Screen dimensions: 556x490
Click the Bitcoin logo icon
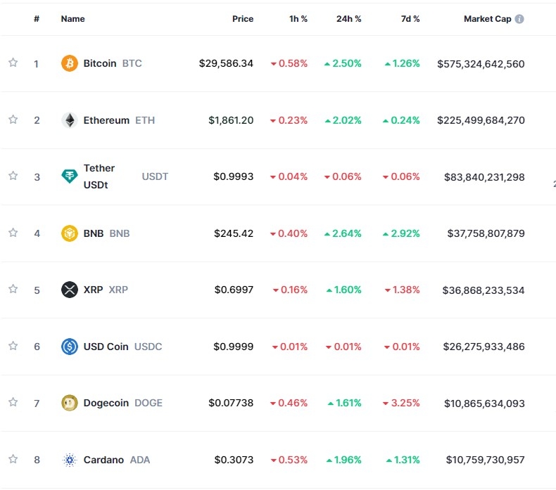[69, 63]
